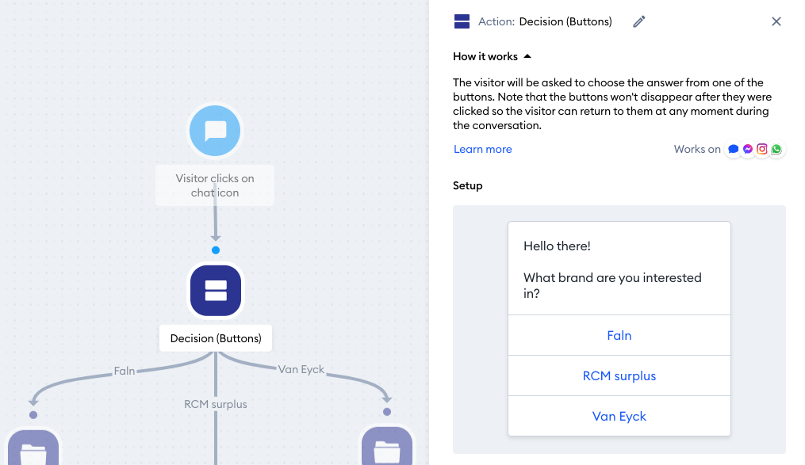The width and height of the screenshot is (805, 465).
Task: Select folder node under Faln branch
Action: [x=33, y=449]
